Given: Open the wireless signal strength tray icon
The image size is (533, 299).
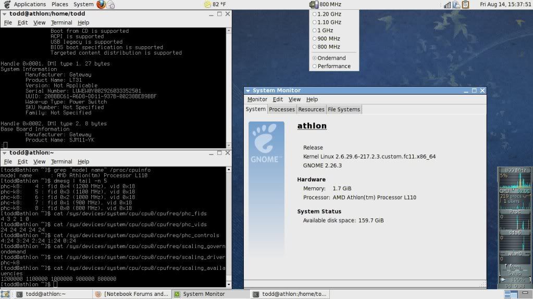Looking at the screenshot, I should tap(448, 4).
